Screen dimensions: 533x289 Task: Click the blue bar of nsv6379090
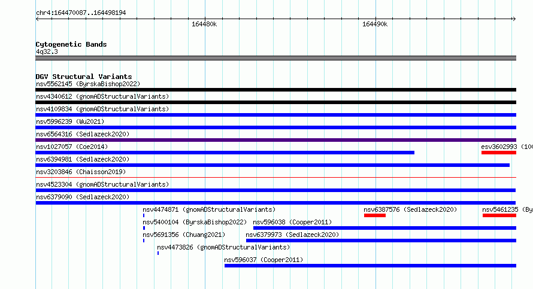[x=275, y=203]
